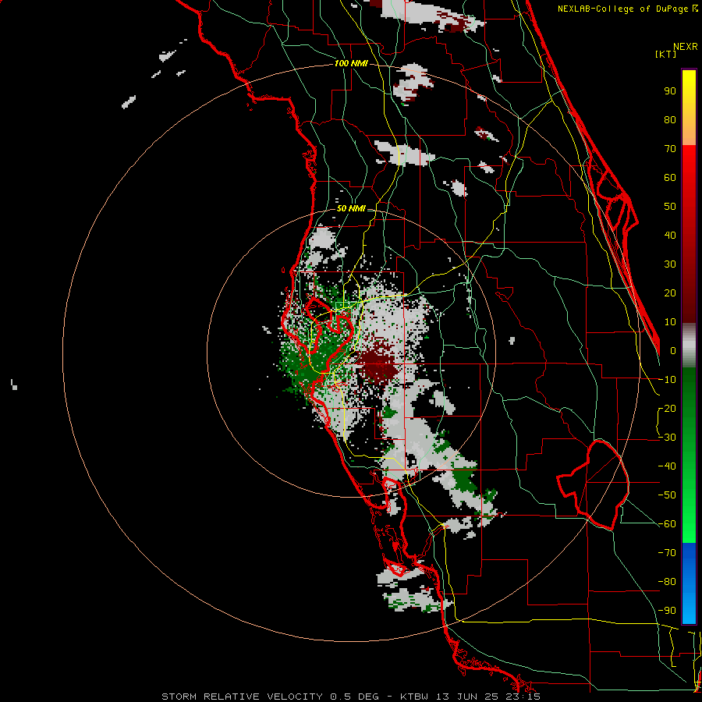Click the 70 value on velocity scale
This screenshot has height=702, width=702.
click(x=670, y=149)
